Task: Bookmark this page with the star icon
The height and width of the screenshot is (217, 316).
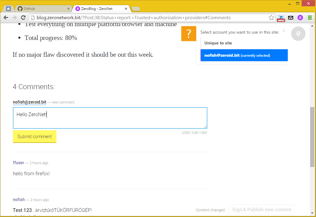Action: (271, 18)
